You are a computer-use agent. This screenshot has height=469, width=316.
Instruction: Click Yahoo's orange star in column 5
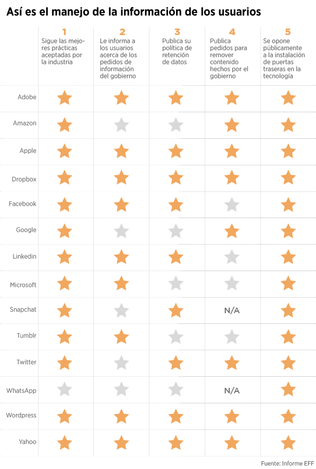coord(288,442)
